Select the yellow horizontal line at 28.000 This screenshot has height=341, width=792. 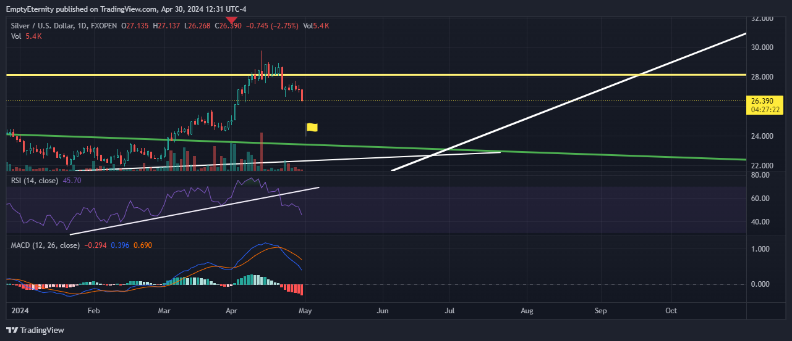tap(376, 75)
